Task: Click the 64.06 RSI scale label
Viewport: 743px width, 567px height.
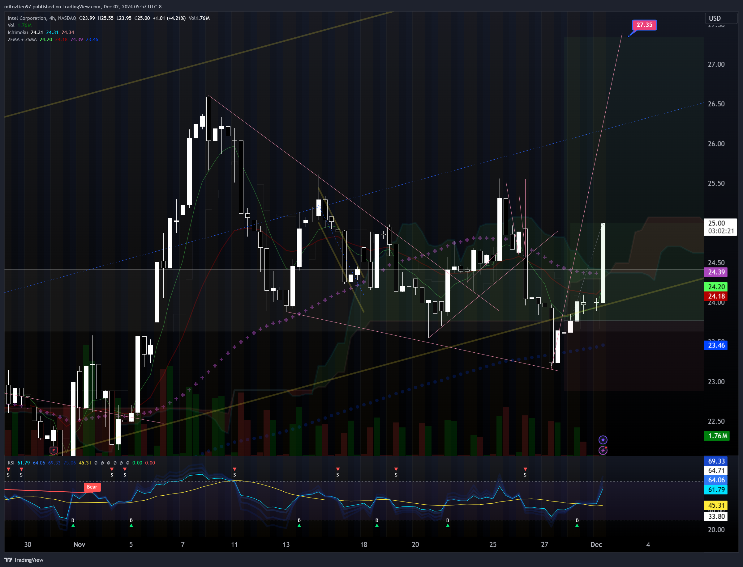Action: tap(715, 480)
